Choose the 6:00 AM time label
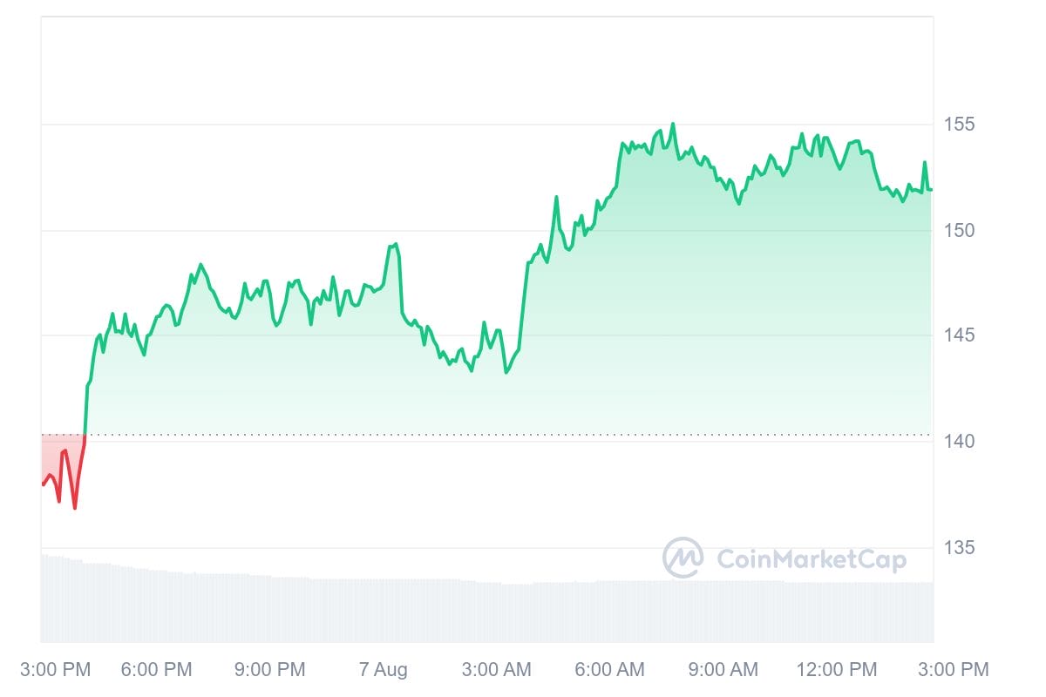The image size is (1046, 697). tap(609, 670)
